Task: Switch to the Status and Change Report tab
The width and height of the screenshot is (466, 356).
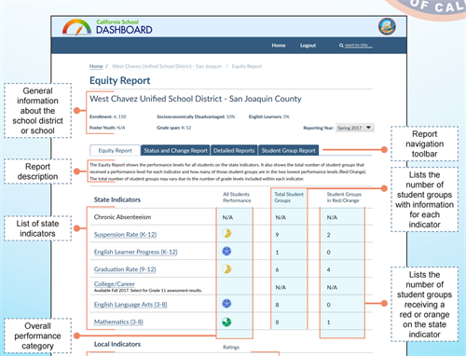Action: tap(175, 150)
